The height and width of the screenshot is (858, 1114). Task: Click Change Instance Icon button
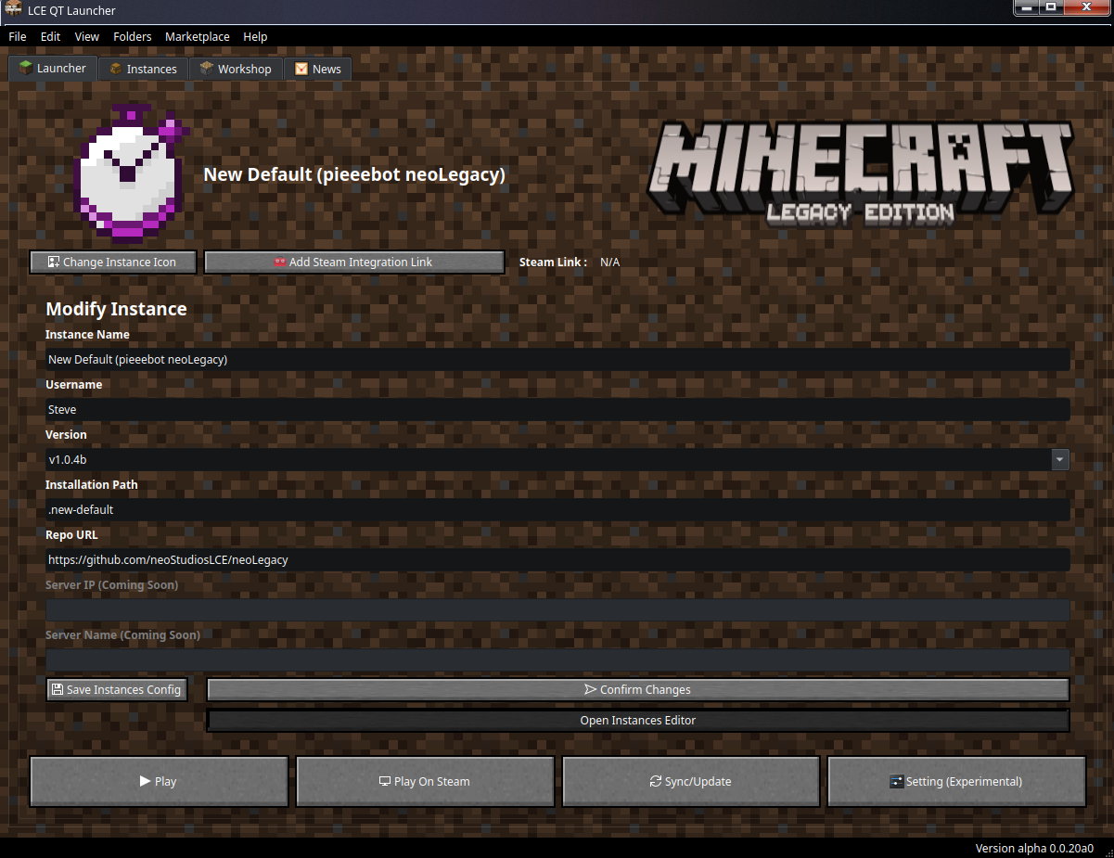click(x=113, y=262)
